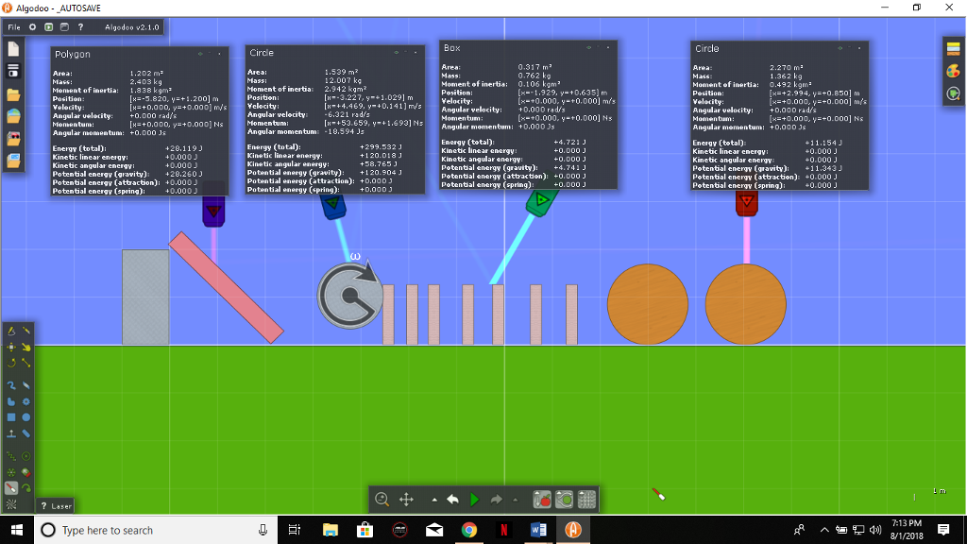
Task: Select the Box drawing tool
Action: coord(11,416)
